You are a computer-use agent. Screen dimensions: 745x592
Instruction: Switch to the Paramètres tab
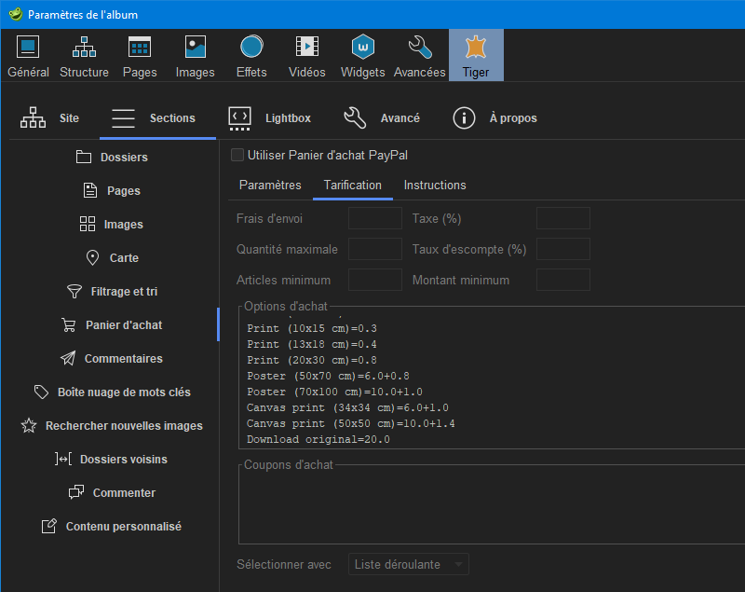tap(270, 186)
